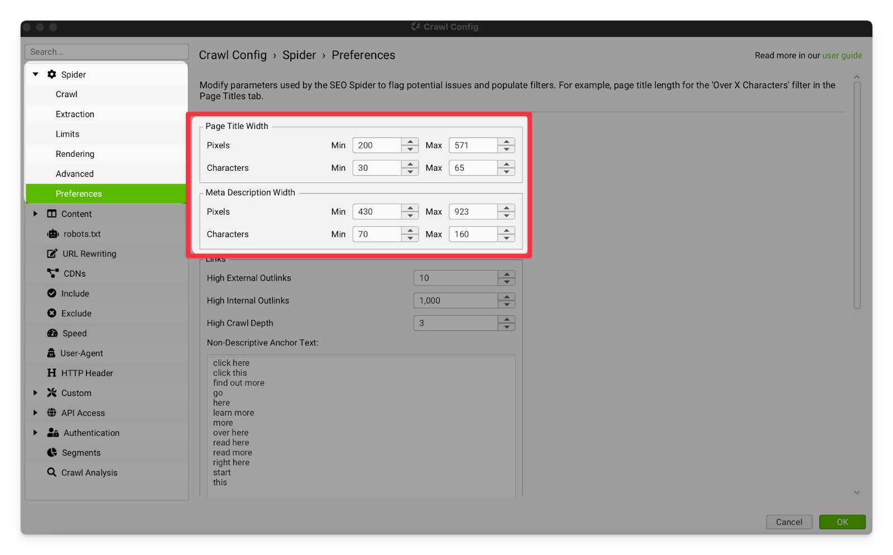
Task: Increase Page Title max pixels value
Action: pos(506,142)
